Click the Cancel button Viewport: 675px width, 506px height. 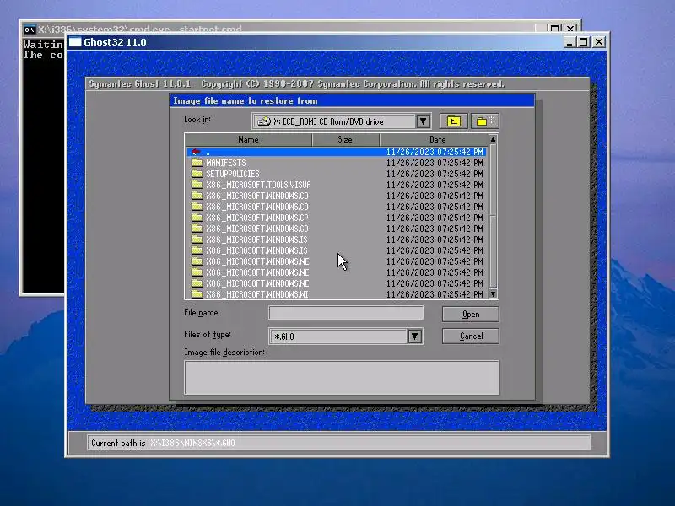click(x=471, y=336)
